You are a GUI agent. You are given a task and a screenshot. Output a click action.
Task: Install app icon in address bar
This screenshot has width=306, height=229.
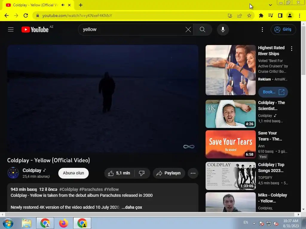[x=230, y=16]
